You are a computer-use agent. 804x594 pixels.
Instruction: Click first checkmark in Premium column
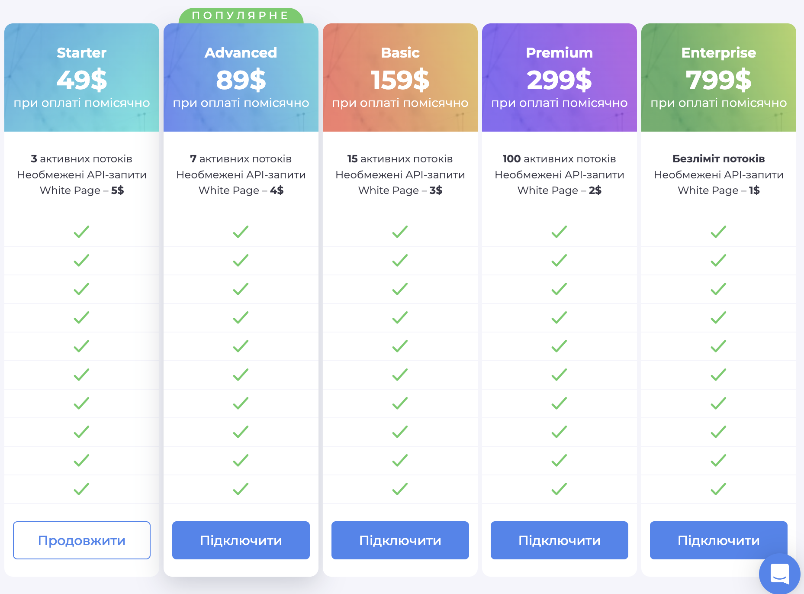559,232
